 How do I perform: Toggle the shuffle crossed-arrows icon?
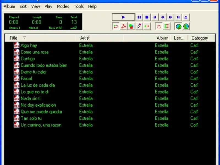123,26
